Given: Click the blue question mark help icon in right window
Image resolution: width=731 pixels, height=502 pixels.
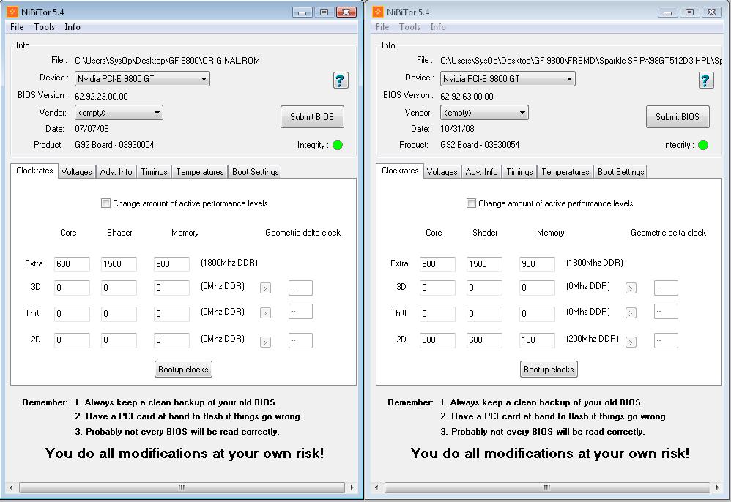Looking at the screenshot, I should 706,80.
